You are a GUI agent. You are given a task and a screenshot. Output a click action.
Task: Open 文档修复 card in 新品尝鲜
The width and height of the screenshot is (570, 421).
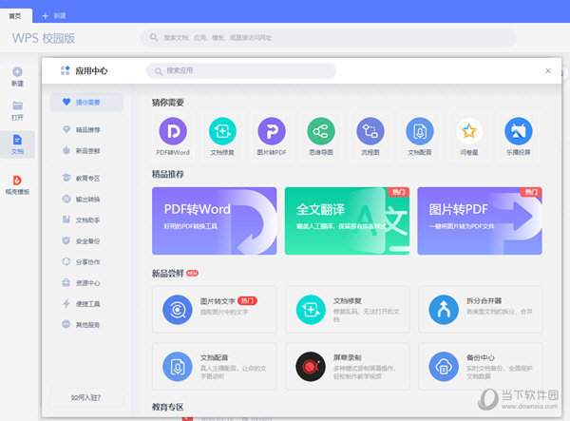point(348,310)
